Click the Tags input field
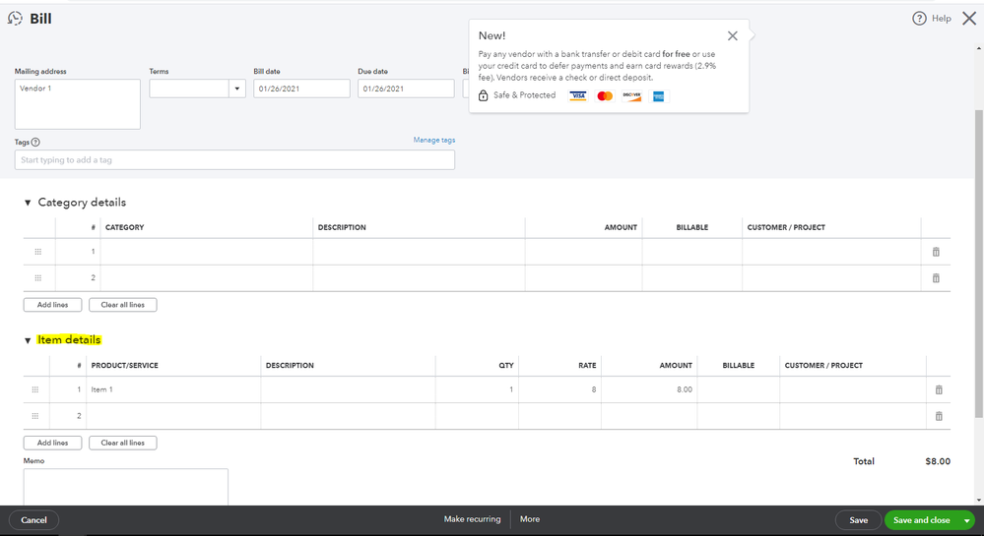The height and width of the screenshot is (536, 984). coord(234,160)
